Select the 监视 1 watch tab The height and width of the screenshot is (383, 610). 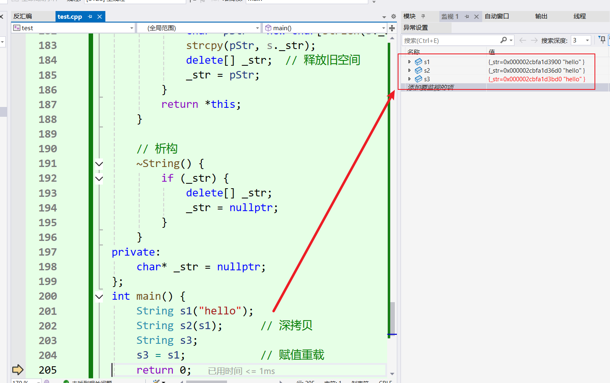coord(450,16)
